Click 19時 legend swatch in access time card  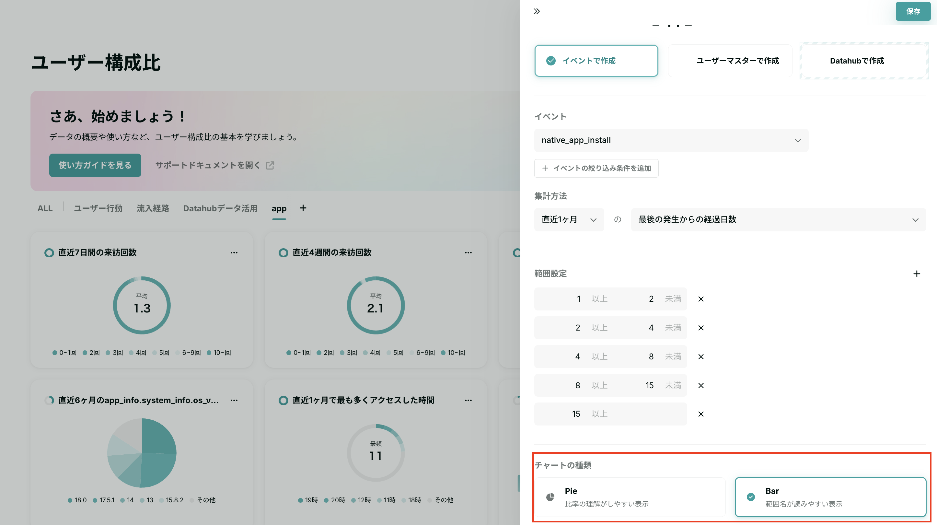[x=300, y=500]
